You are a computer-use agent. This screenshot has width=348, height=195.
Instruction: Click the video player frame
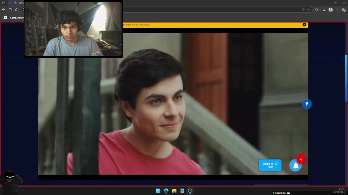(x=173, y=104)
